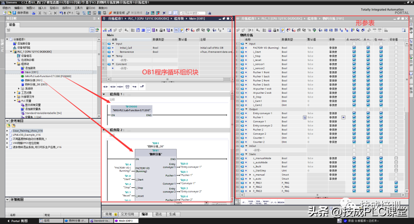414x224 pixels.
Task: Toggle first HMI checkbox for i_Cam1 row
Action: [x=354, y=101]
